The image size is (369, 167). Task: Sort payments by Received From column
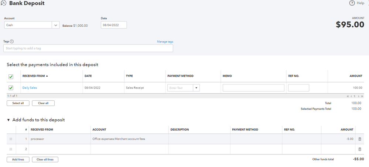[35, 76]
